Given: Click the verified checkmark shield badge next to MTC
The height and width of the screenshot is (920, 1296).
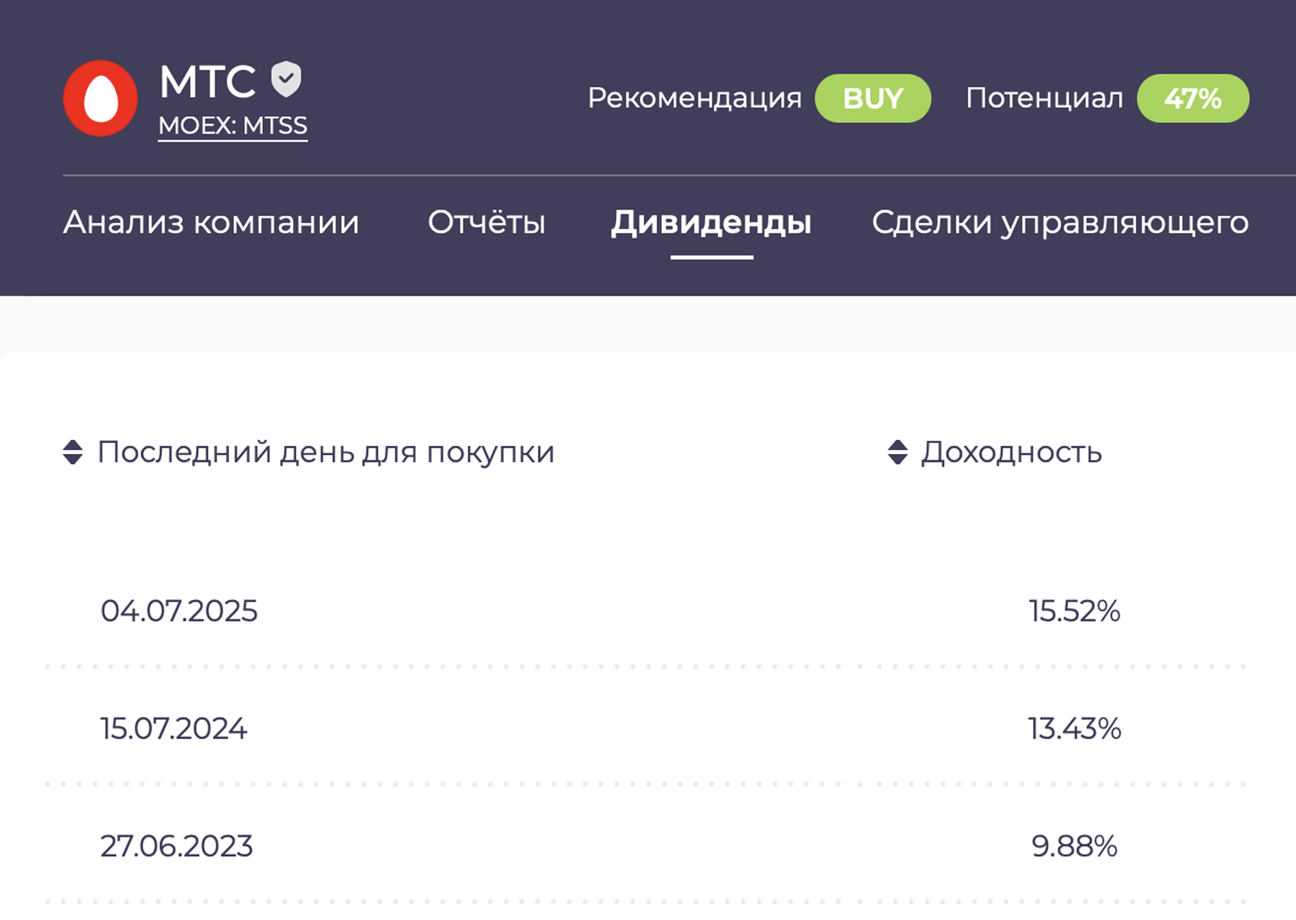Looking at the screenshot, I should click(x=286, y=79).
